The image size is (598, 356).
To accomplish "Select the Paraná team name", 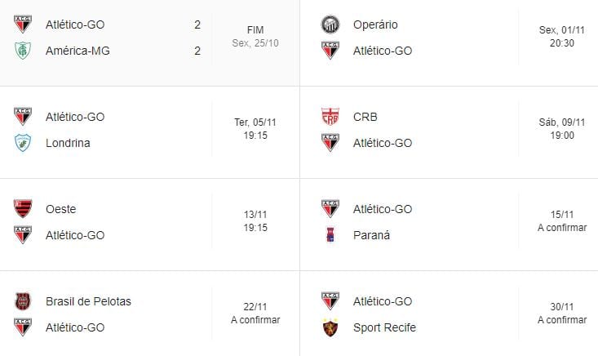I will pyautogui.click(x=371, y=235).
